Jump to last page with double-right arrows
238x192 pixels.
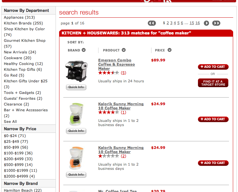[216, 23]
